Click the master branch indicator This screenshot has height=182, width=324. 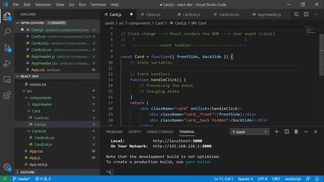coord(21,178)
